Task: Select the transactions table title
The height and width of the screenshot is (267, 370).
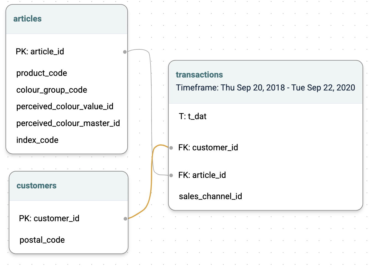Action: 199,75
